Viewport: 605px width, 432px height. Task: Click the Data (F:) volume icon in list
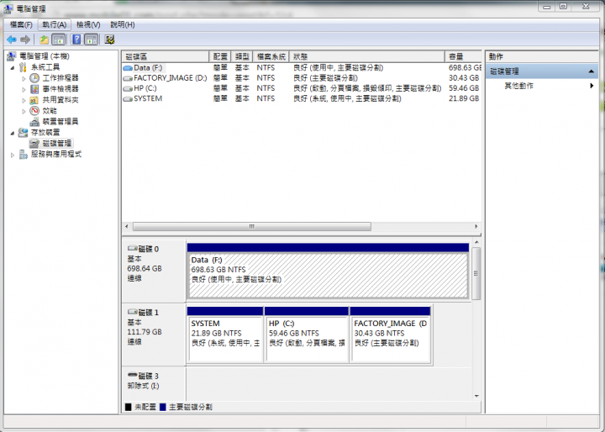point(128,68)
